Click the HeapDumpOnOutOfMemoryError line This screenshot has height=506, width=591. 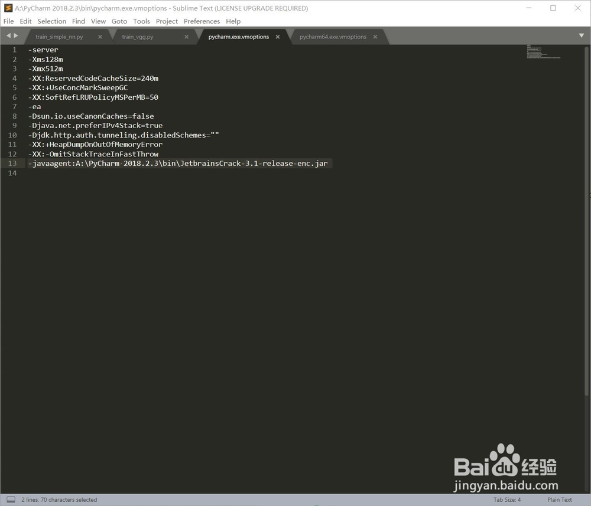tap(95, 145)
